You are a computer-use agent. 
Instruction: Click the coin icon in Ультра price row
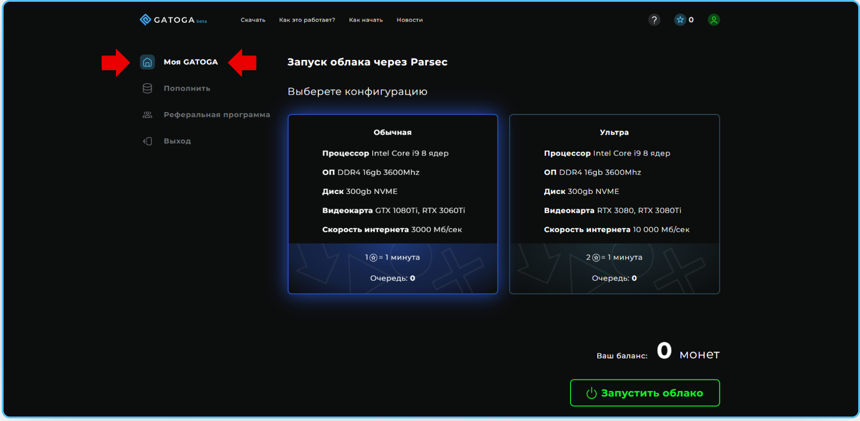pos(596,257)
